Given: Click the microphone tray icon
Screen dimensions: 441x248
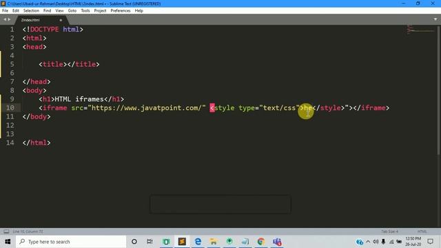Looking at the screenshot, I should [383, 242].
